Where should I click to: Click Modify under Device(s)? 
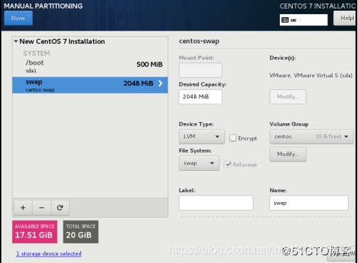pos(288,96)
